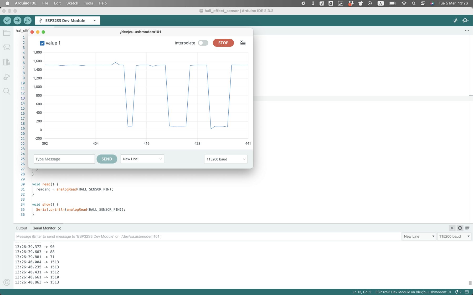Viewport: 473px width, 295px height.
Task: Open plotter 115200 baud dropdown
Action: click(x=226, y=159)
